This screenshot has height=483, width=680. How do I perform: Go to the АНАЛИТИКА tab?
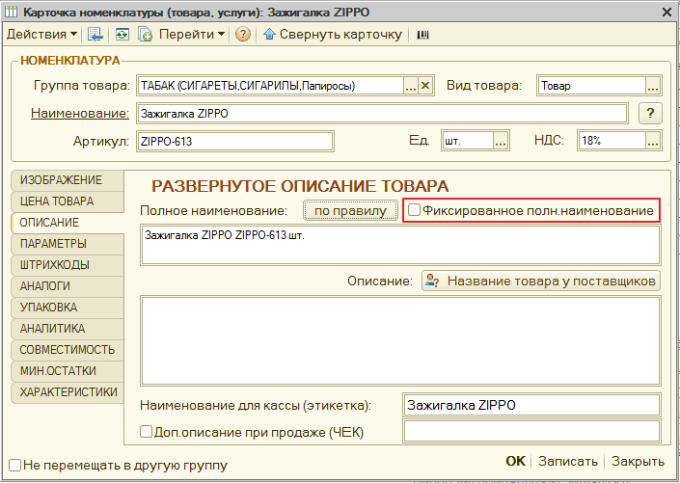[68, 329]
